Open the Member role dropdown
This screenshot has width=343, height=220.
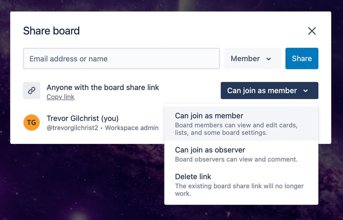coord(252,59)
